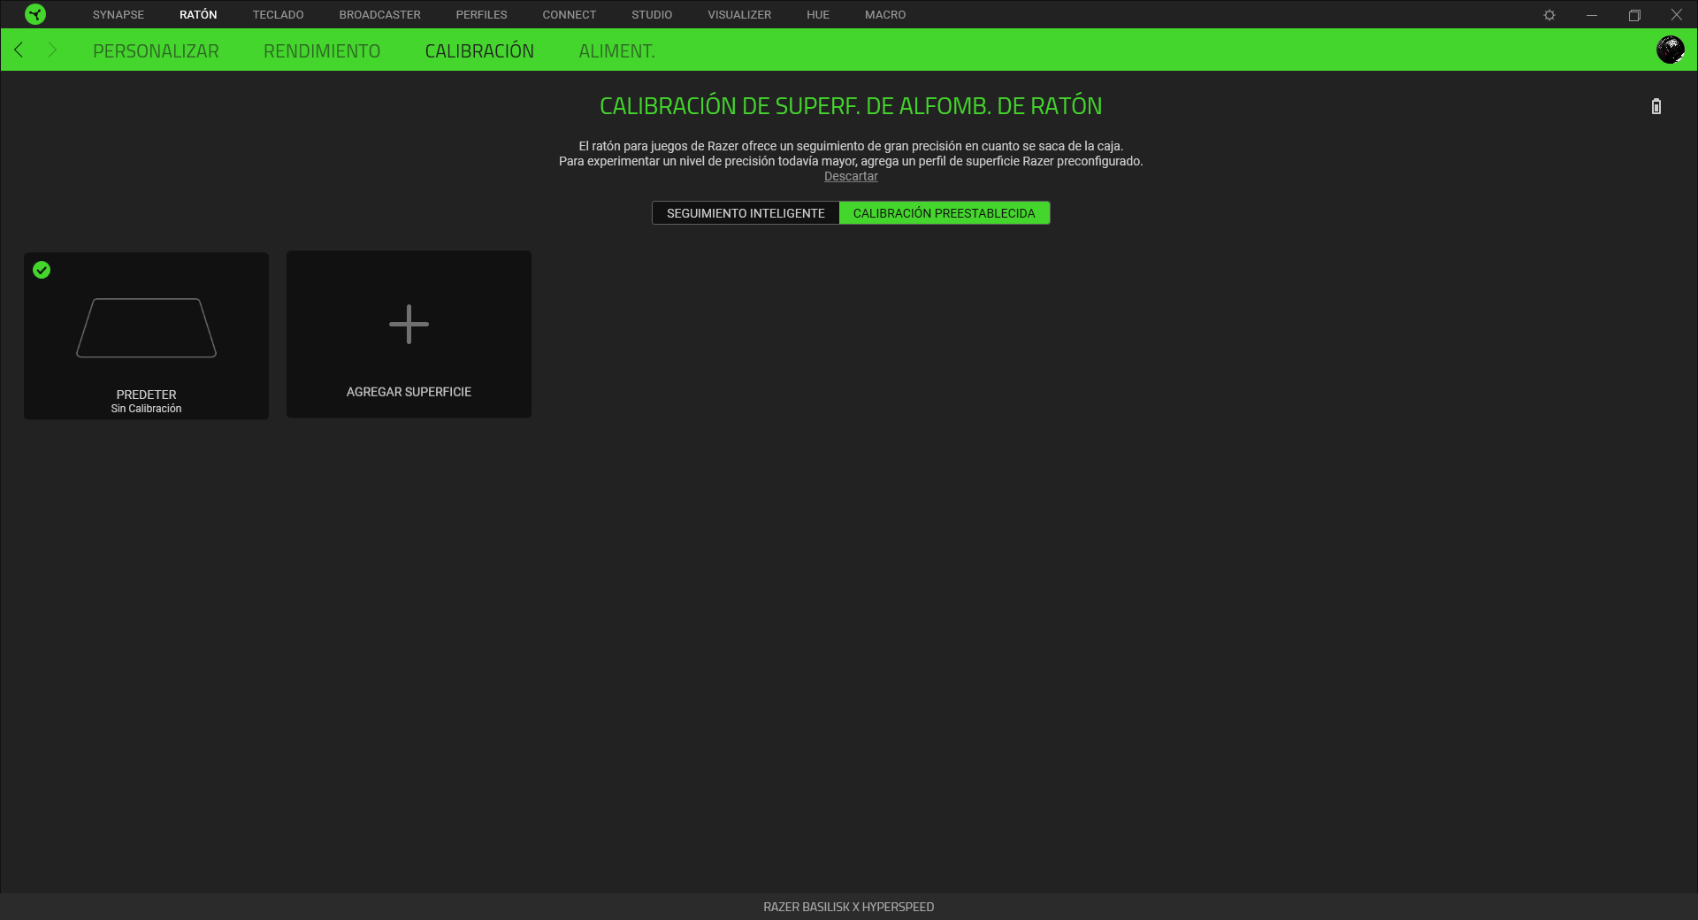Open the settings gear icon
1698x920 pixels.
1549,15
